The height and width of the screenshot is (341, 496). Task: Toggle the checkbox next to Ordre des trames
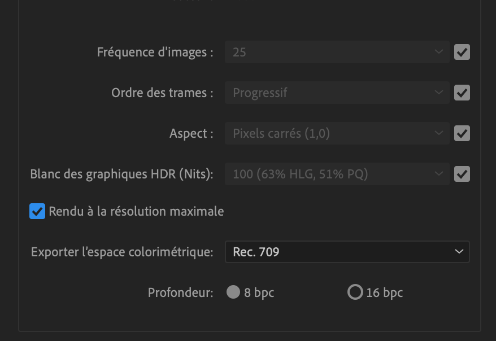pos(462,93)
